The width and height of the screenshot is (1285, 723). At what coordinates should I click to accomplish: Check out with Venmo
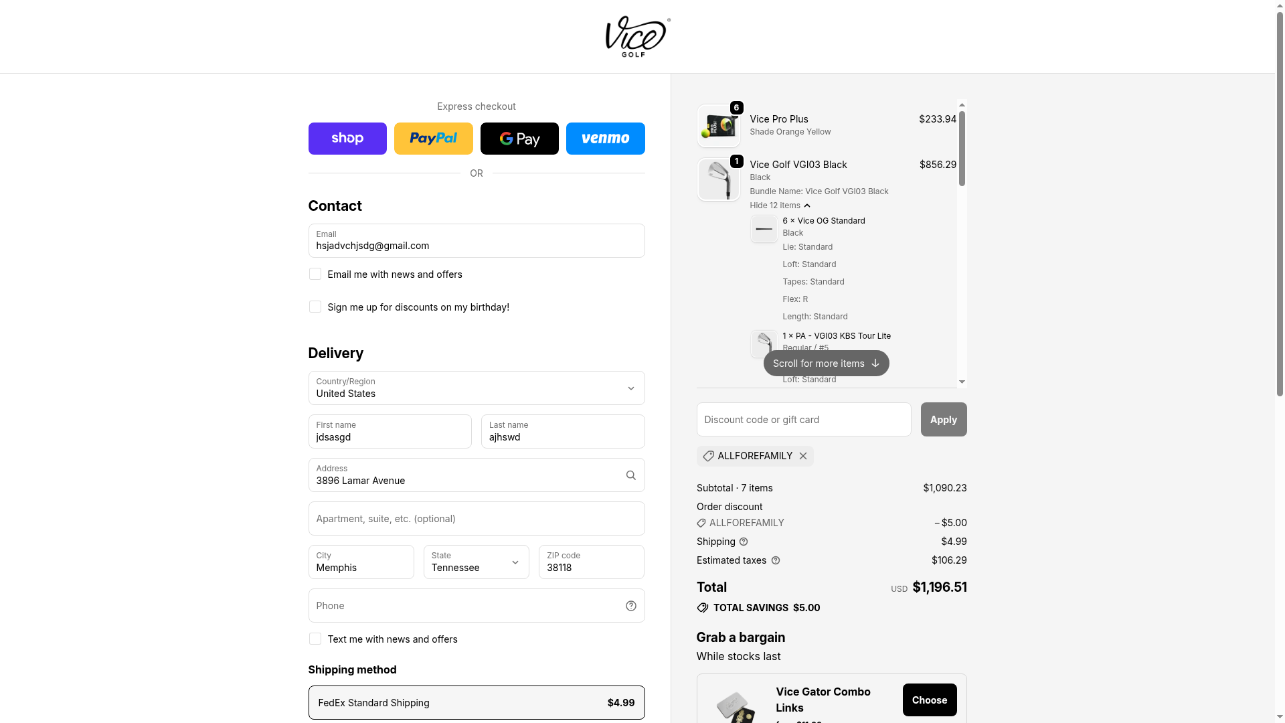(605, 139)
